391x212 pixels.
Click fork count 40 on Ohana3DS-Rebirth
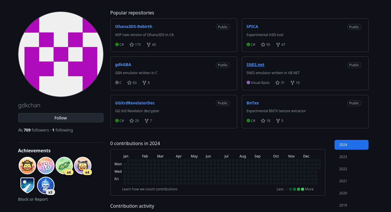click(151, 44)
